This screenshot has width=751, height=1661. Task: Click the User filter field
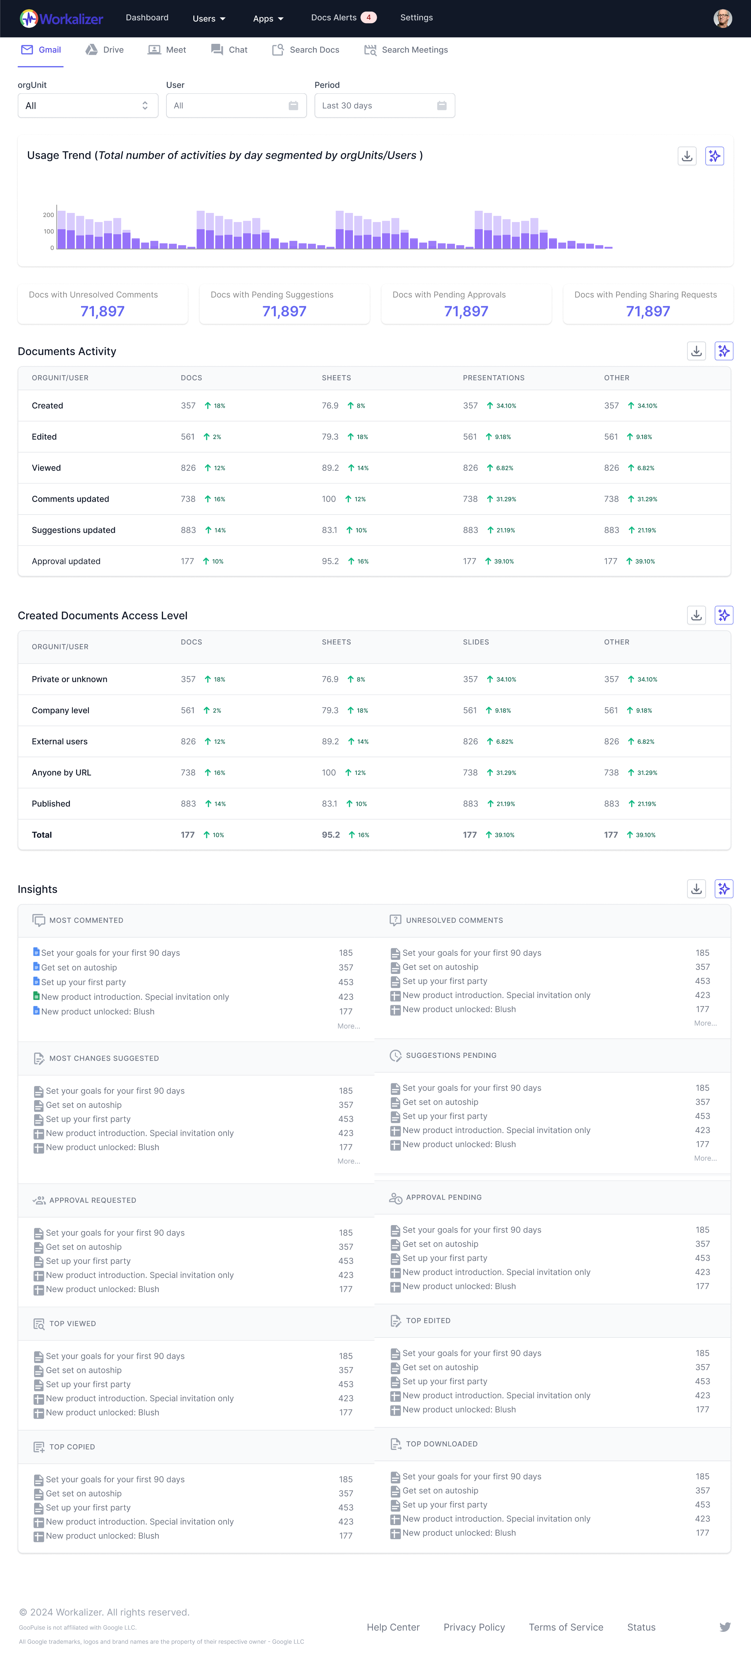point(236,106)
